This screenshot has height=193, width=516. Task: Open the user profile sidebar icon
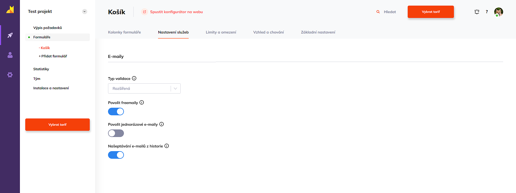point(10,55)
